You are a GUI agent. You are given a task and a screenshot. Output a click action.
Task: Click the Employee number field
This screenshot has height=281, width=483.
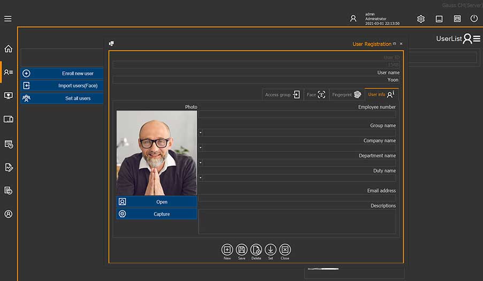coord(297,115)
